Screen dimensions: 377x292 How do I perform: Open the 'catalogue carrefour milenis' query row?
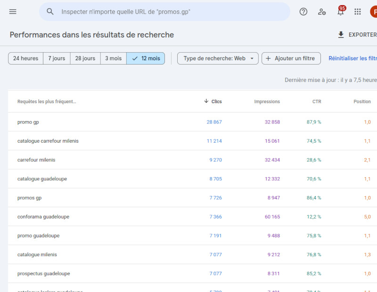click(48, 141)
